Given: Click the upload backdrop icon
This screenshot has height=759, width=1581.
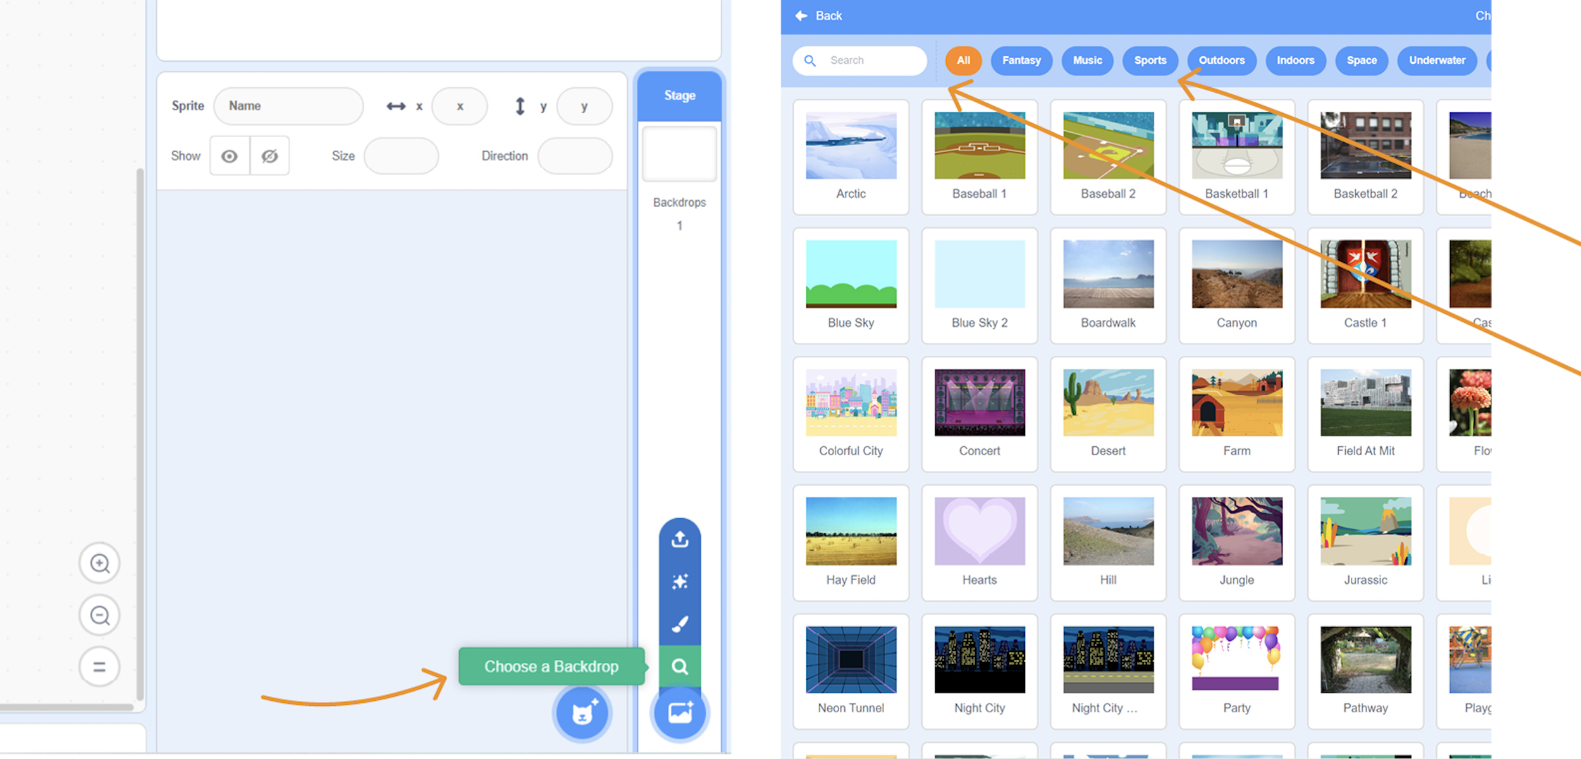Looking at the screenshot, I should 680,539.
